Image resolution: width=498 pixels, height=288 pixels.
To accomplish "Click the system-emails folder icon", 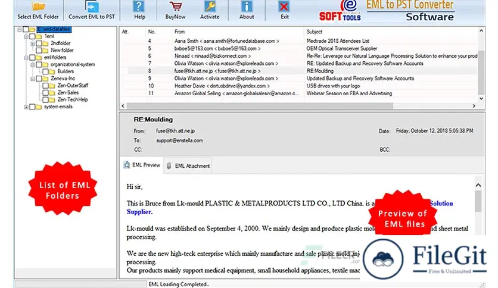I will [x=39, y=107].
